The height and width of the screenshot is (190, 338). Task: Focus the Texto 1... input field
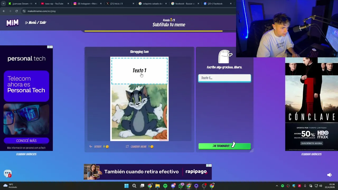pos(224,78)
